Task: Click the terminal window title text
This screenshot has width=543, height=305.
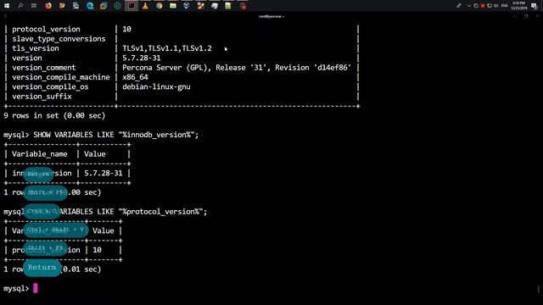Action: coord(271,16)
